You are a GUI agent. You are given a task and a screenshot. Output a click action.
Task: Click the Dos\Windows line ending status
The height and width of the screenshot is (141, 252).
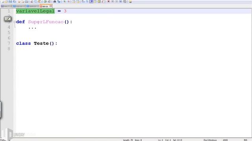[x=210, y=140]
